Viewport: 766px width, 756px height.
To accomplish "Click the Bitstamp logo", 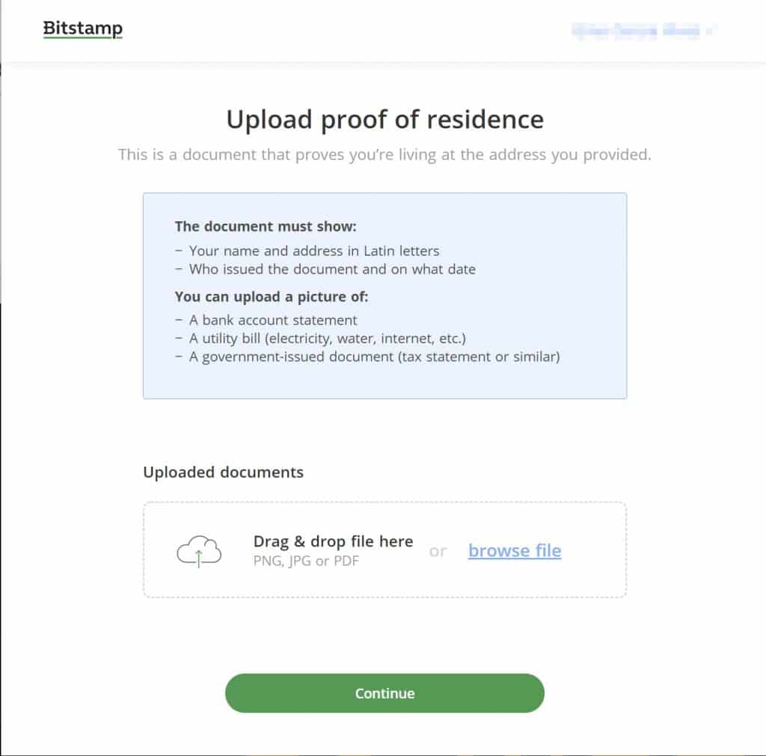I will coord(82,28).
